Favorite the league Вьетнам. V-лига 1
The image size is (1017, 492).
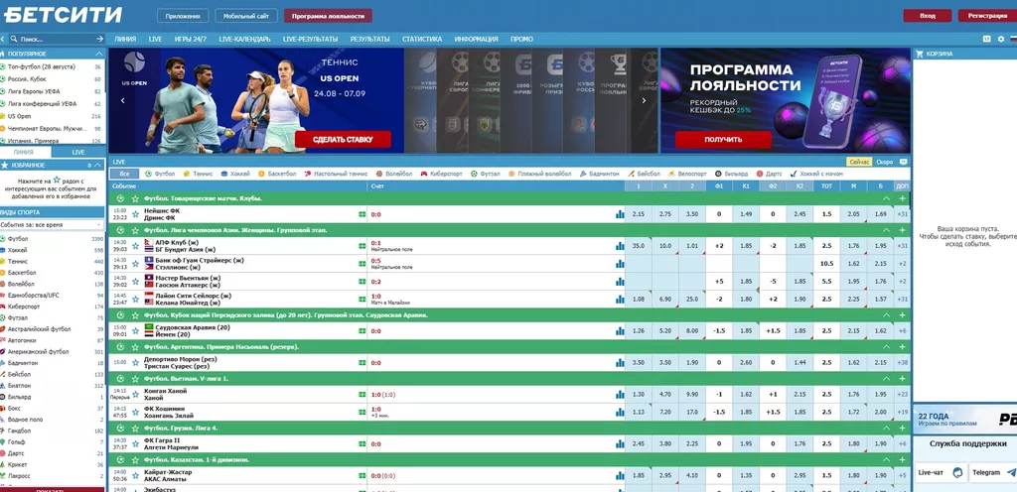[x=135, y=378]
